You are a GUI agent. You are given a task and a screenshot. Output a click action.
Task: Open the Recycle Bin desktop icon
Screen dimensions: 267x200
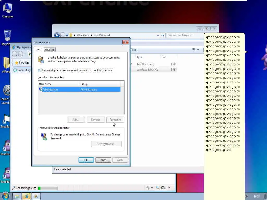point(7,37)
